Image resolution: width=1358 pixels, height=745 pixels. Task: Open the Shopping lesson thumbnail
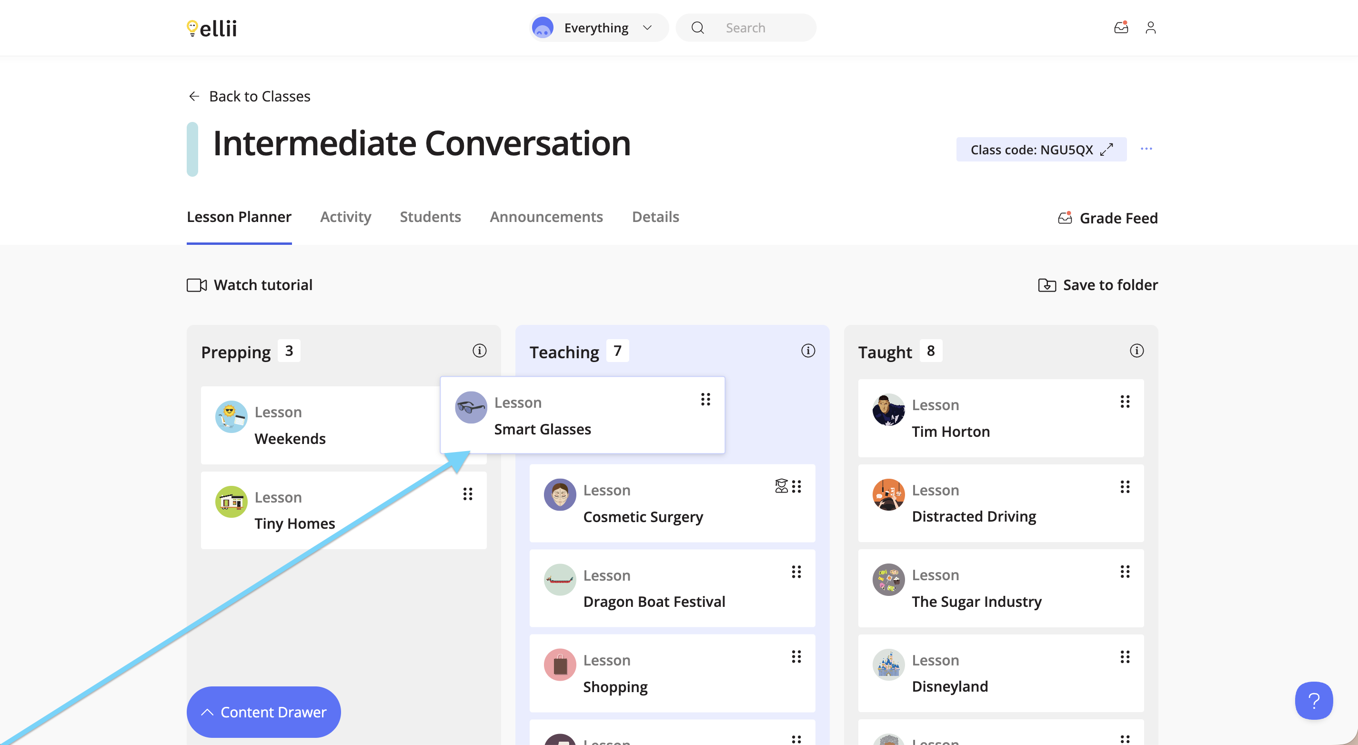[x=560, y=665]
